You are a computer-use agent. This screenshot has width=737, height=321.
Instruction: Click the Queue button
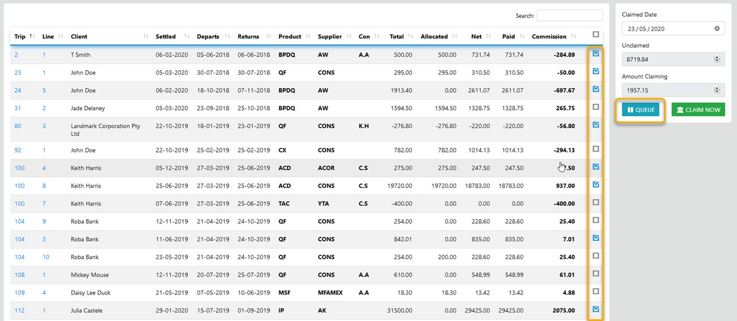(x=640, y=110)
